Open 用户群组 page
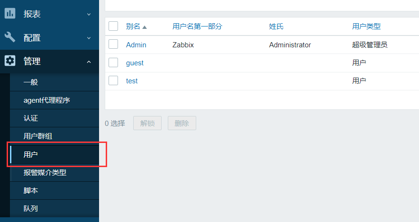Viewport: 419px width, 222px height. [x=55, y=136]
